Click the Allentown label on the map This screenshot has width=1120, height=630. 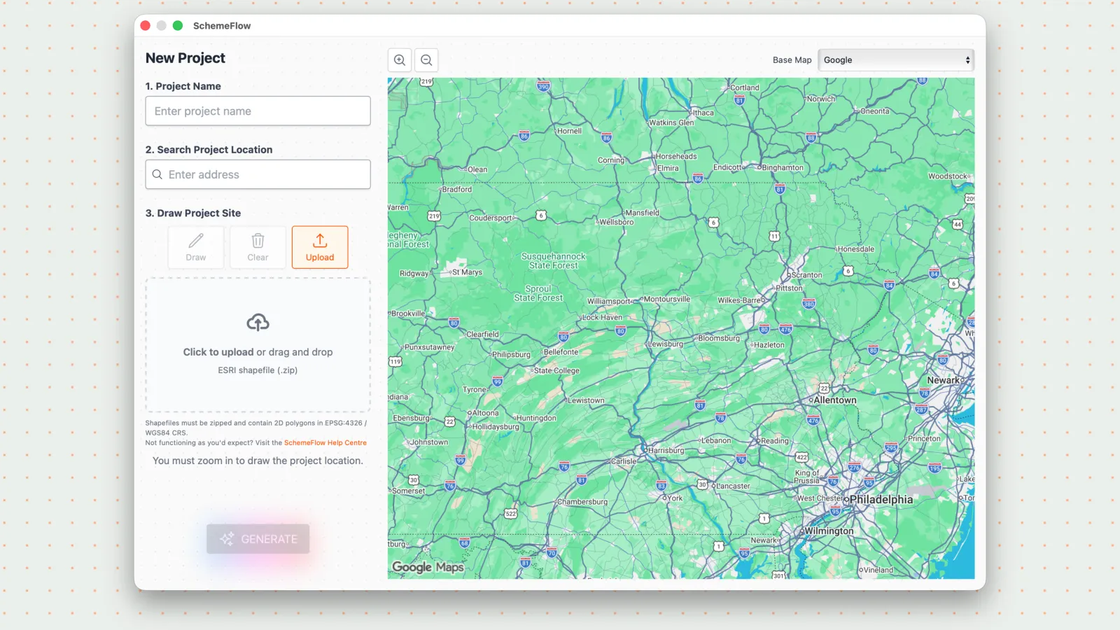pos(835,400)
